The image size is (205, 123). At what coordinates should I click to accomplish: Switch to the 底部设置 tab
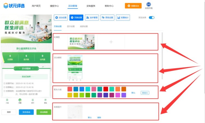84,27
